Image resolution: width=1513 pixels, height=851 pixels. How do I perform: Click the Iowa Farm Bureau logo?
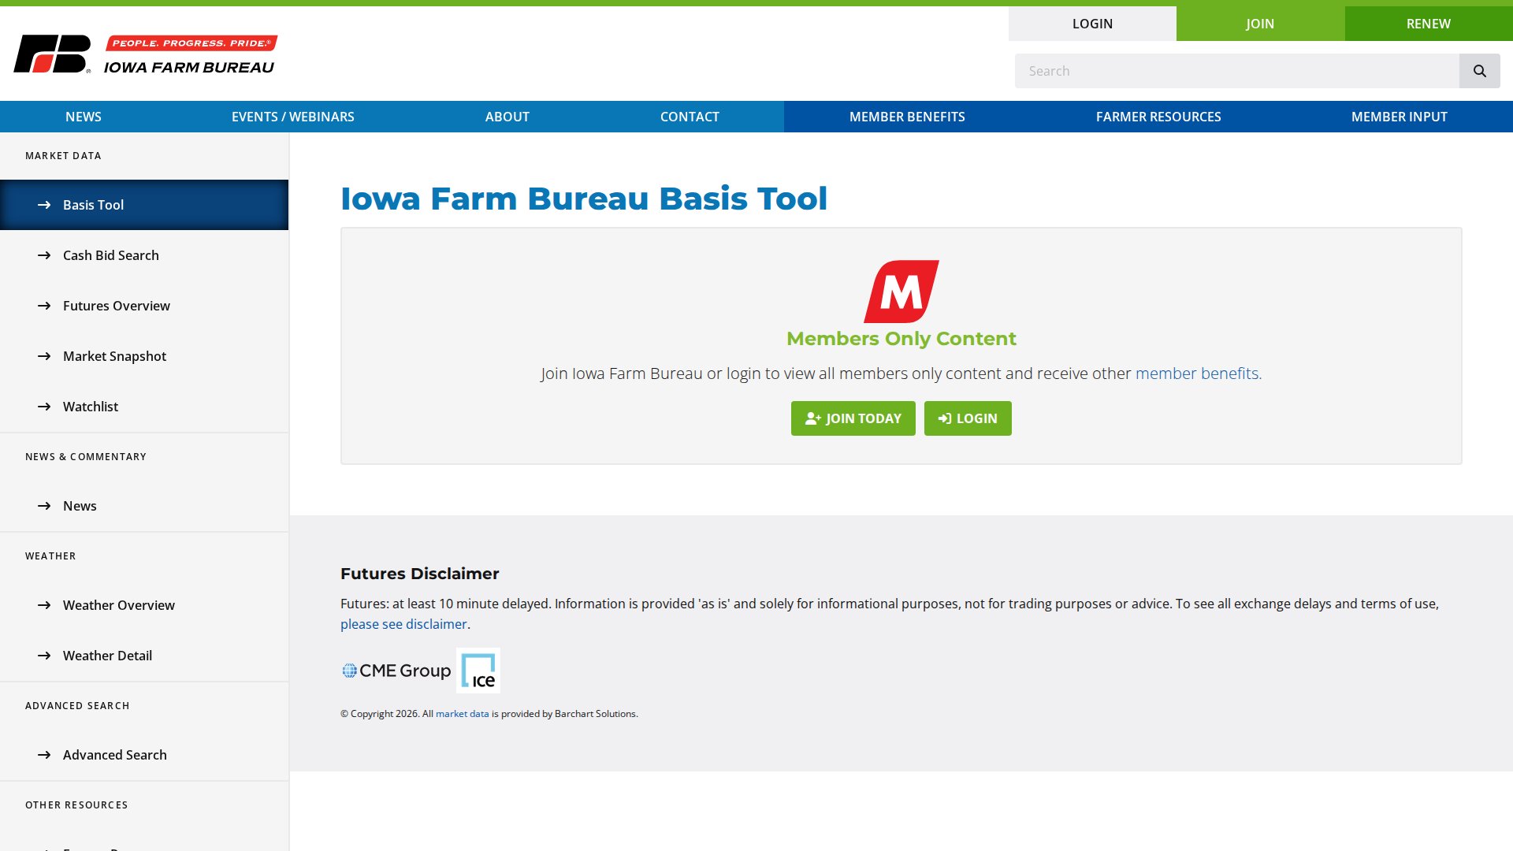pyautogui.click(x=144, y=53)
